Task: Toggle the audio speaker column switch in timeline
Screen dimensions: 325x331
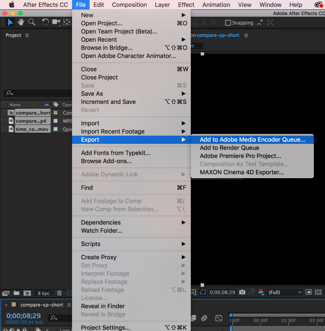Action: click(x=12, y=330)
